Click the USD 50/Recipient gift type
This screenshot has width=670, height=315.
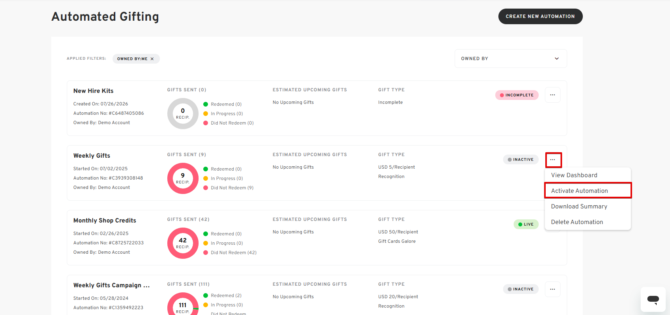point(398,232)
